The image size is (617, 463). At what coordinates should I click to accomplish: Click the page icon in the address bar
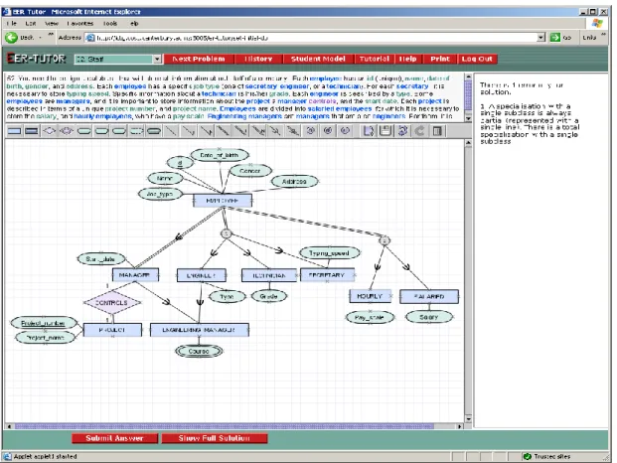tap(90, 38)
